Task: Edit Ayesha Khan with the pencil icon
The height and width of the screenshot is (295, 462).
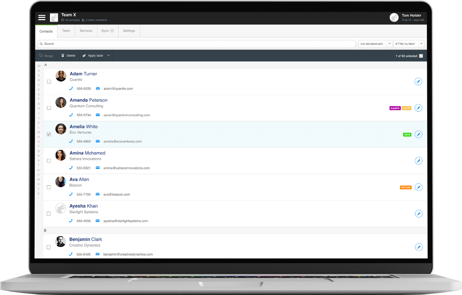Action: (419, 214)
